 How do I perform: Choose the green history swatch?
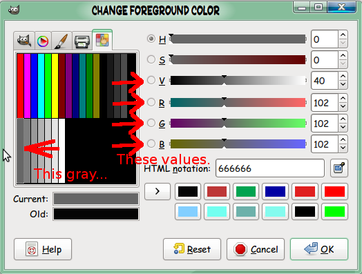[x=246, y=191]
